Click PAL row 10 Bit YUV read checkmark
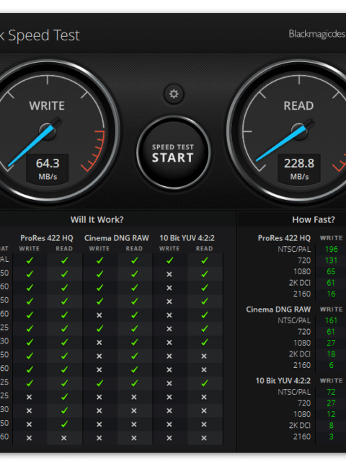Viewport: 346px width, 469px height. pos(205,260)
